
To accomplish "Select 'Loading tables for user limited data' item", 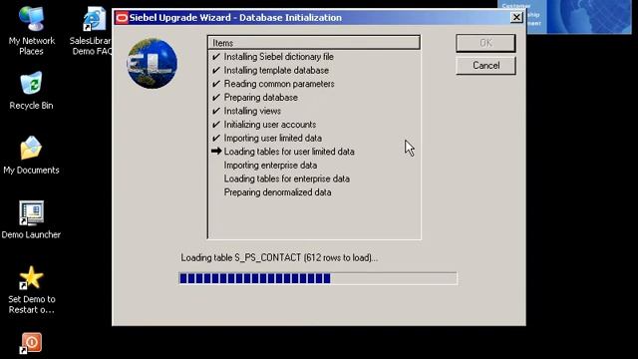I will click(289, 152).
